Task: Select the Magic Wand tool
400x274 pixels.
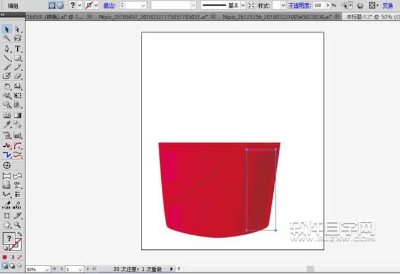Action: point(7,38)
